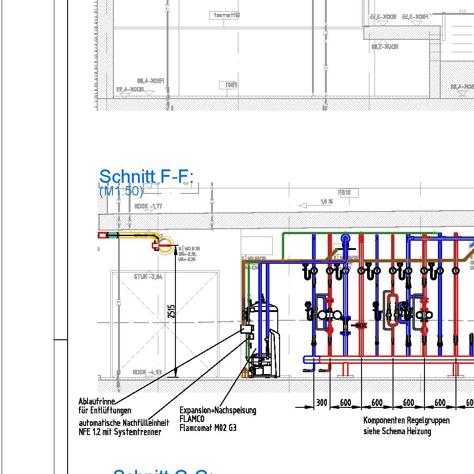Click the 'Komponenten Regelgruppen' note
Image resolution: width=474 pixels, height=474 pixels.
point(406,420)
